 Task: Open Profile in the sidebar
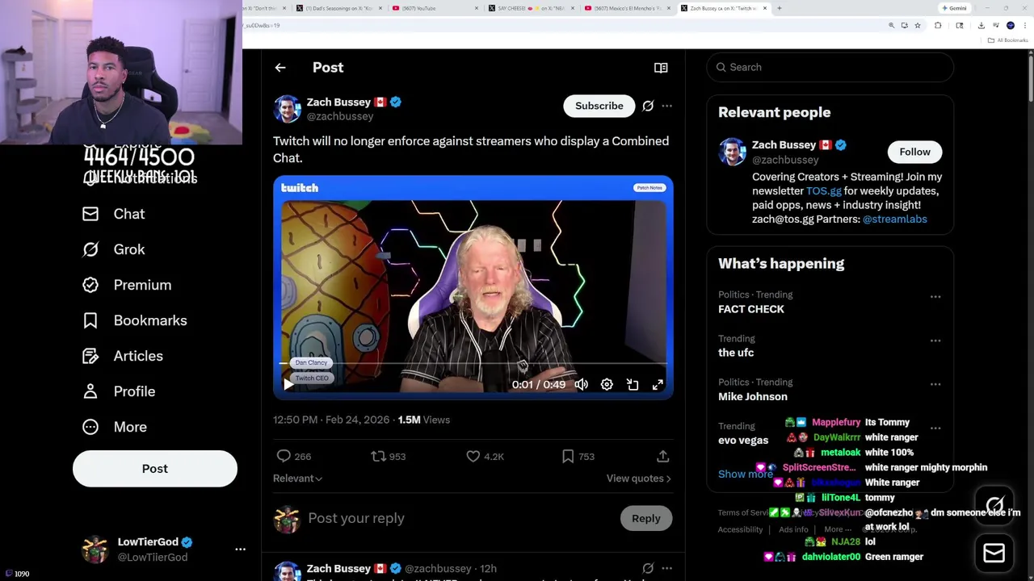[119, 391]
